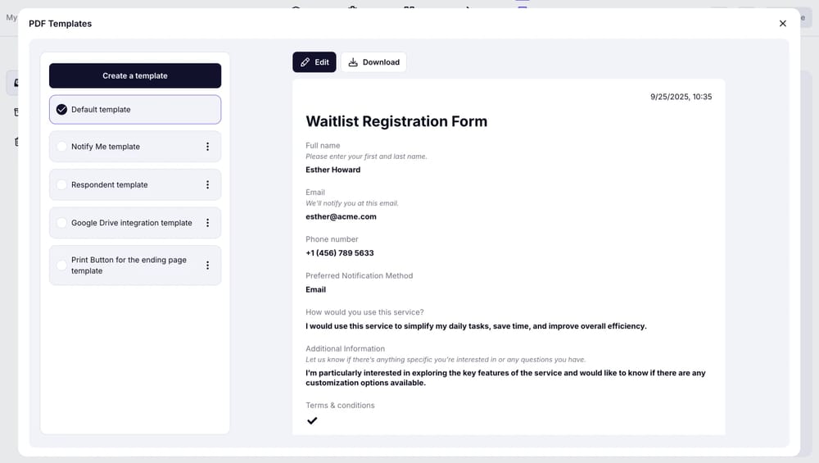Open Google Drive integration template options
Viewport: 819px width, 463px height.
(x=207, y=223)
